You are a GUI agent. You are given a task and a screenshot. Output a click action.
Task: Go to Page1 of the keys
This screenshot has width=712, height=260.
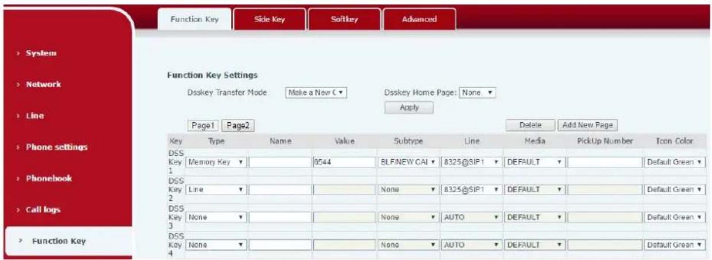point(203,125)
